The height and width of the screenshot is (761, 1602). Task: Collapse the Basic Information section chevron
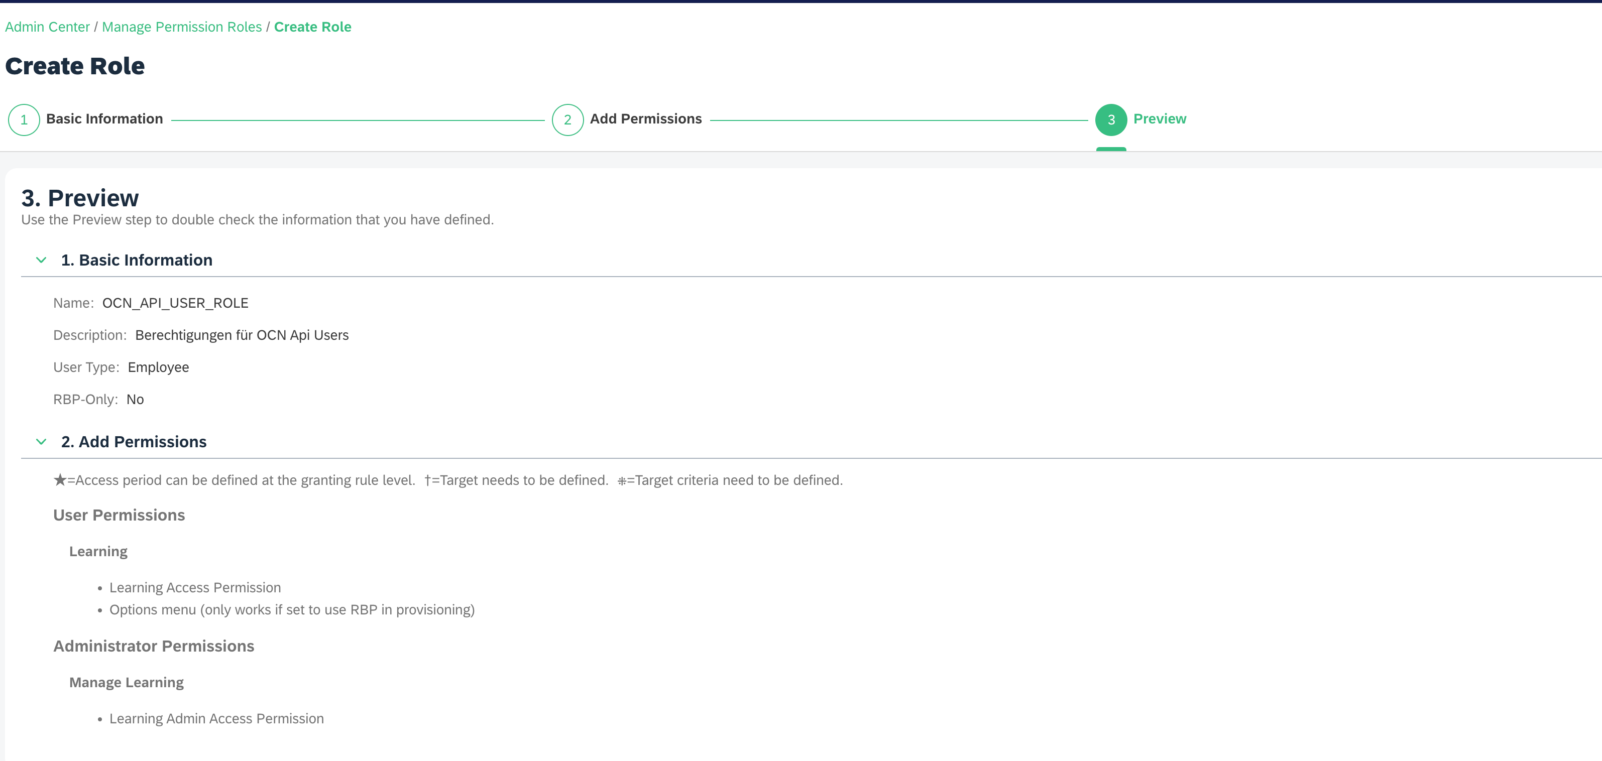tap(41, 260)
